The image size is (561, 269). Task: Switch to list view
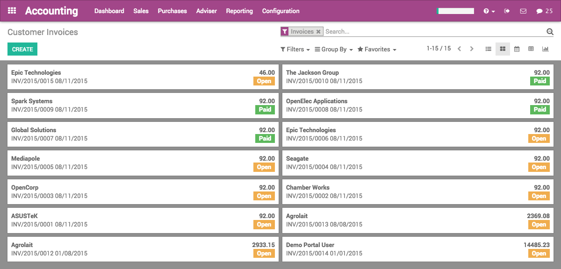(x=489, y=49)
